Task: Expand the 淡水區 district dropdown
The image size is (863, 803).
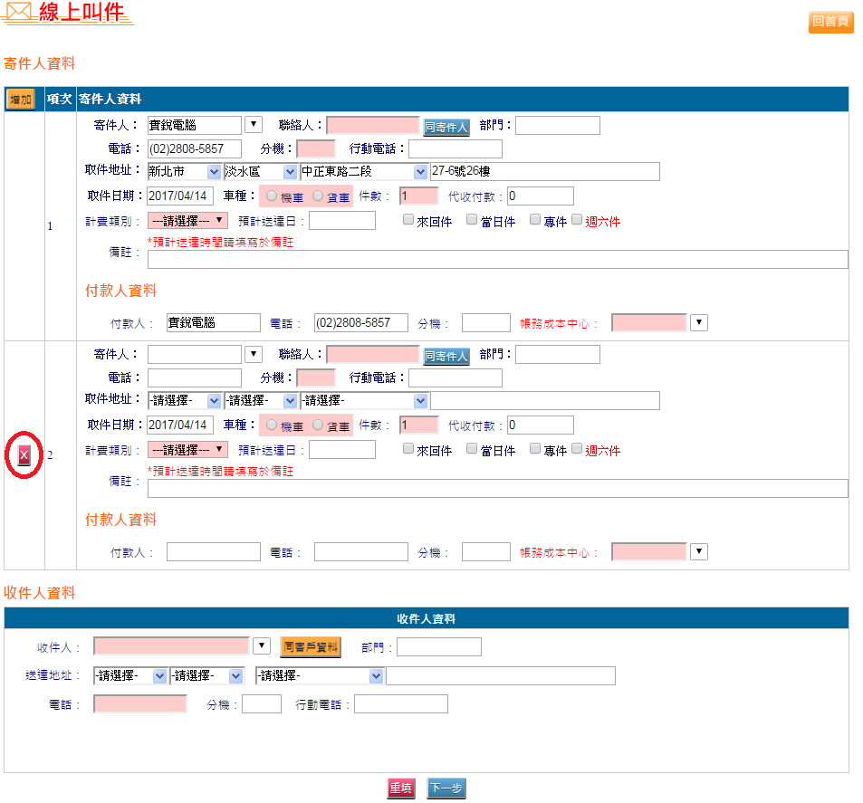Action: (290, 172)
